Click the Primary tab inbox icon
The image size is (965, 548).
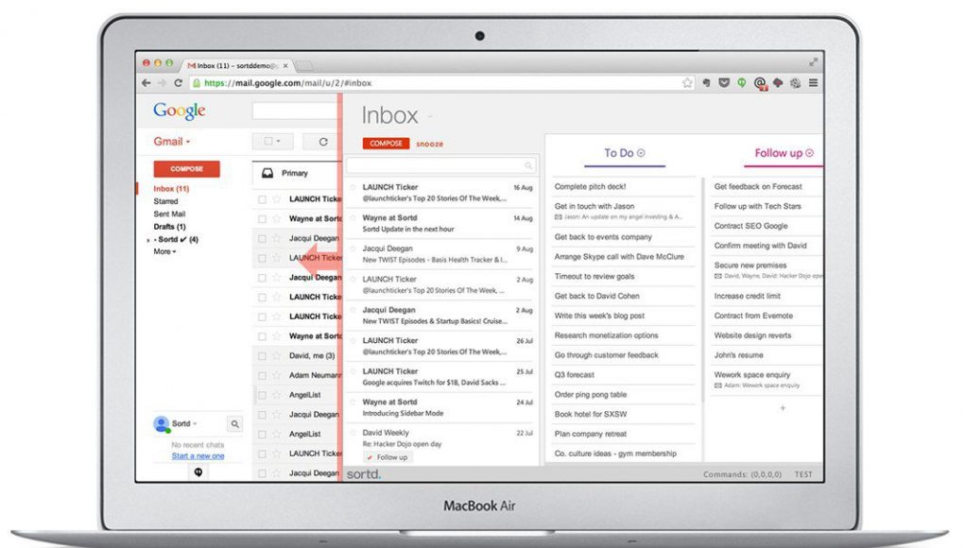[x=267, y=174]
